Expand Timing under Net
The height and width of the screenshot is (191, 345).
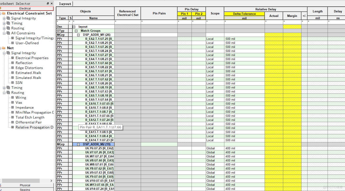click(x=4, y=88)
